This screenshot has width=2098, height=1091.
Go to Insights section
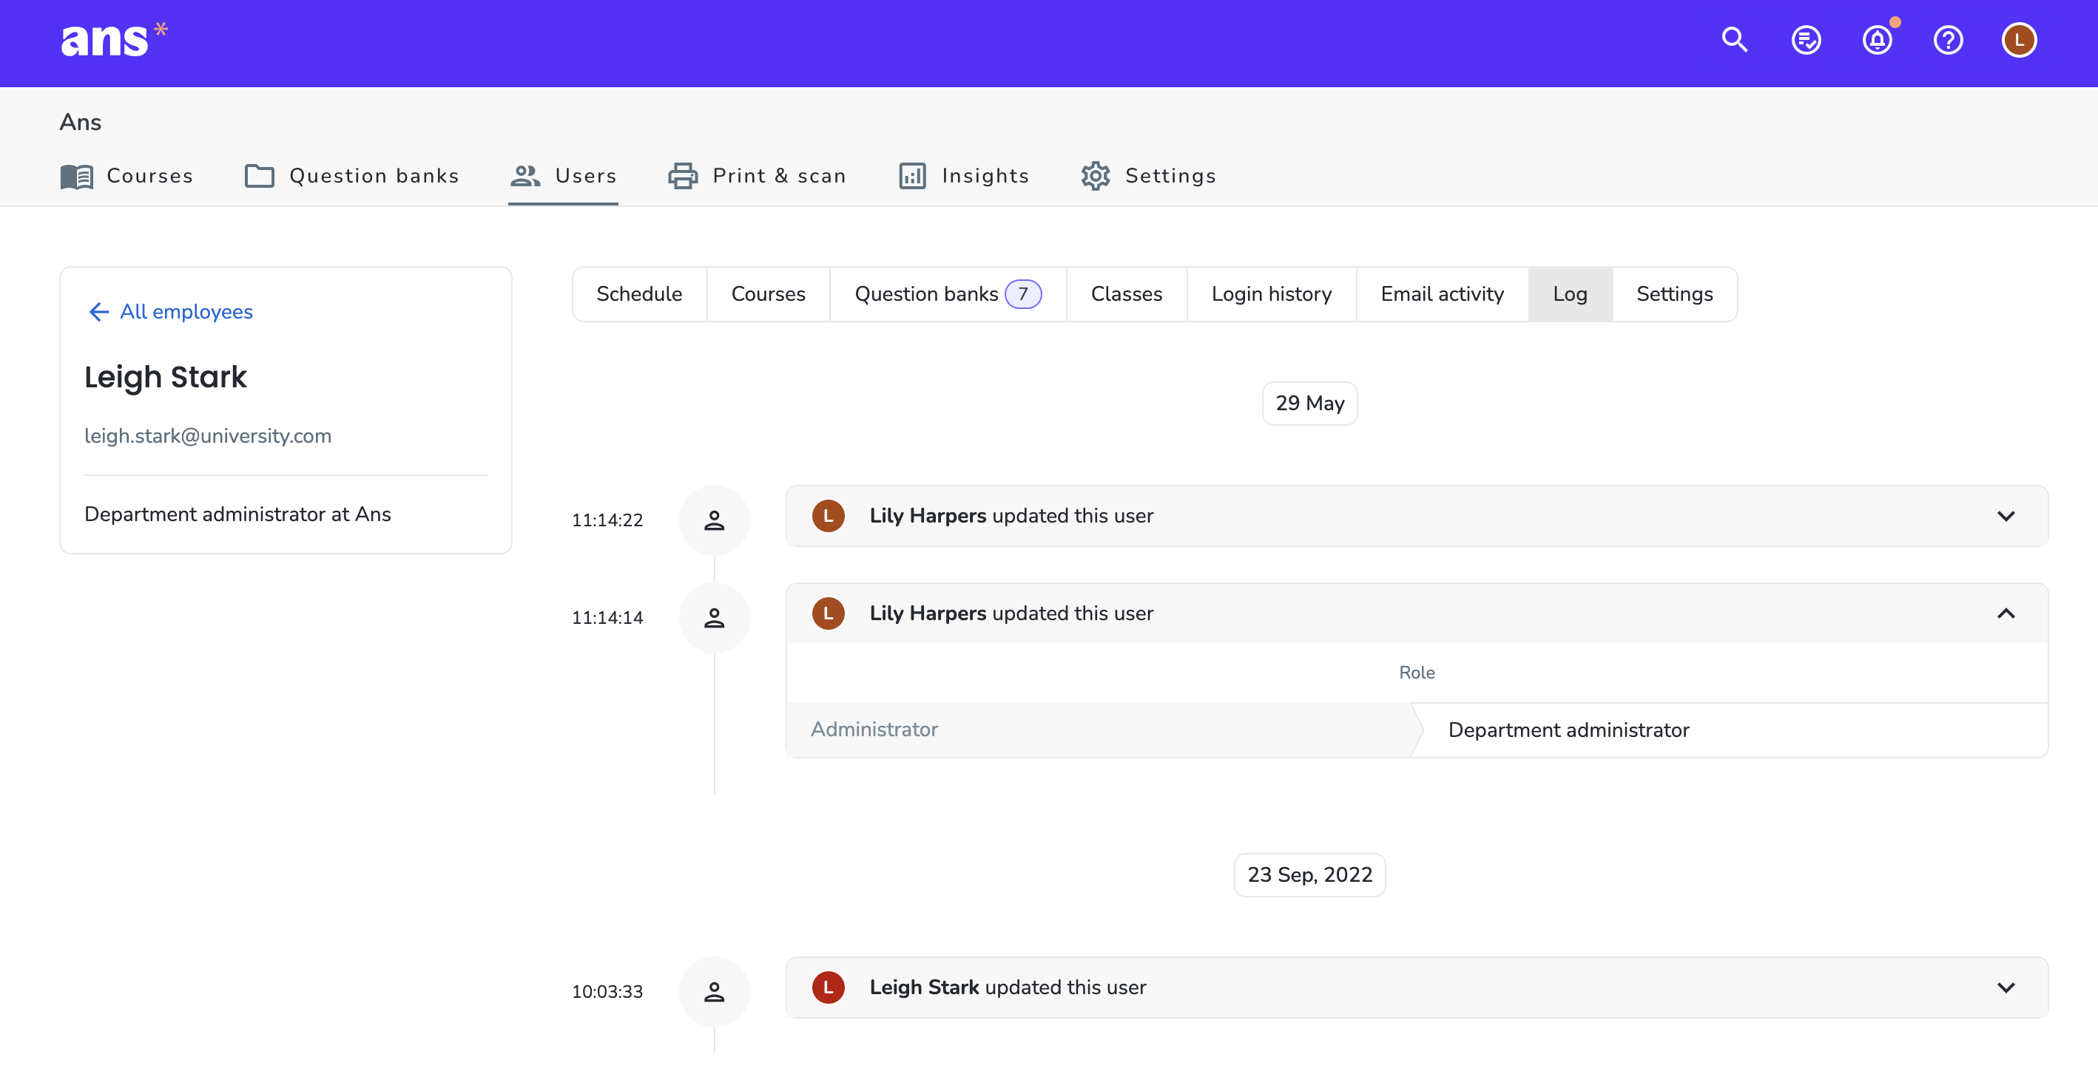click(965, 176)
